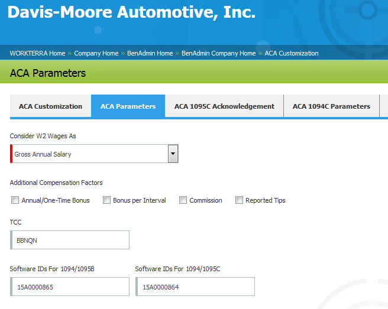Tick the Commission checkbox

tap(183, 200)
